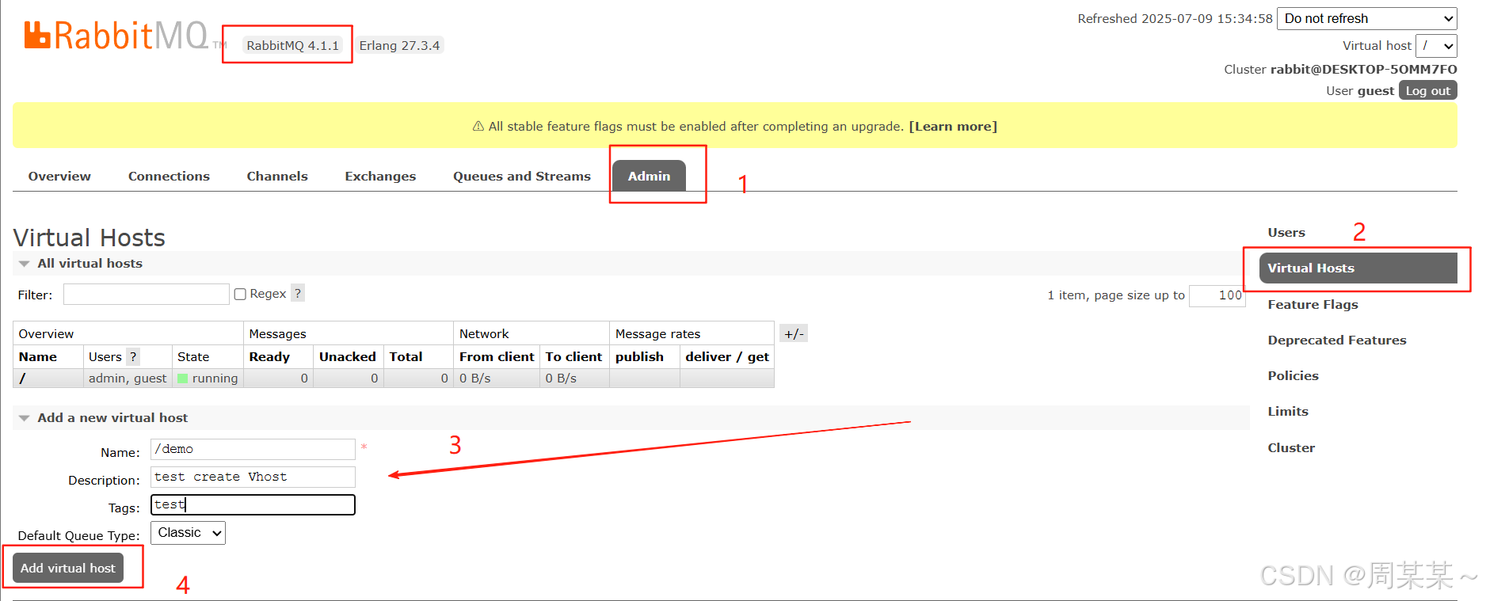Click the Erlang 27.3.4 version label
This screenshot has height=601, width=1486.
pos(399,45)
